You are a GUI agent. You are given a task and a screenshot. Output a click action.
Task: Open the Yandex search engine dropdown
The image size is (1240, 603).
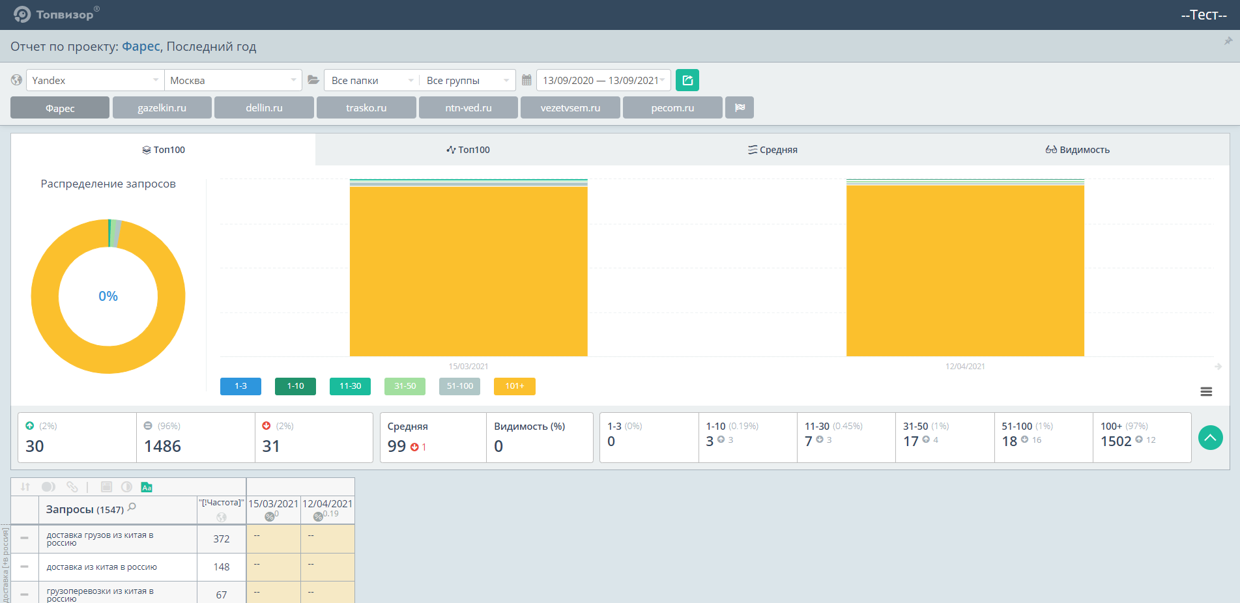pyautogui.click(x=95, y=80)
